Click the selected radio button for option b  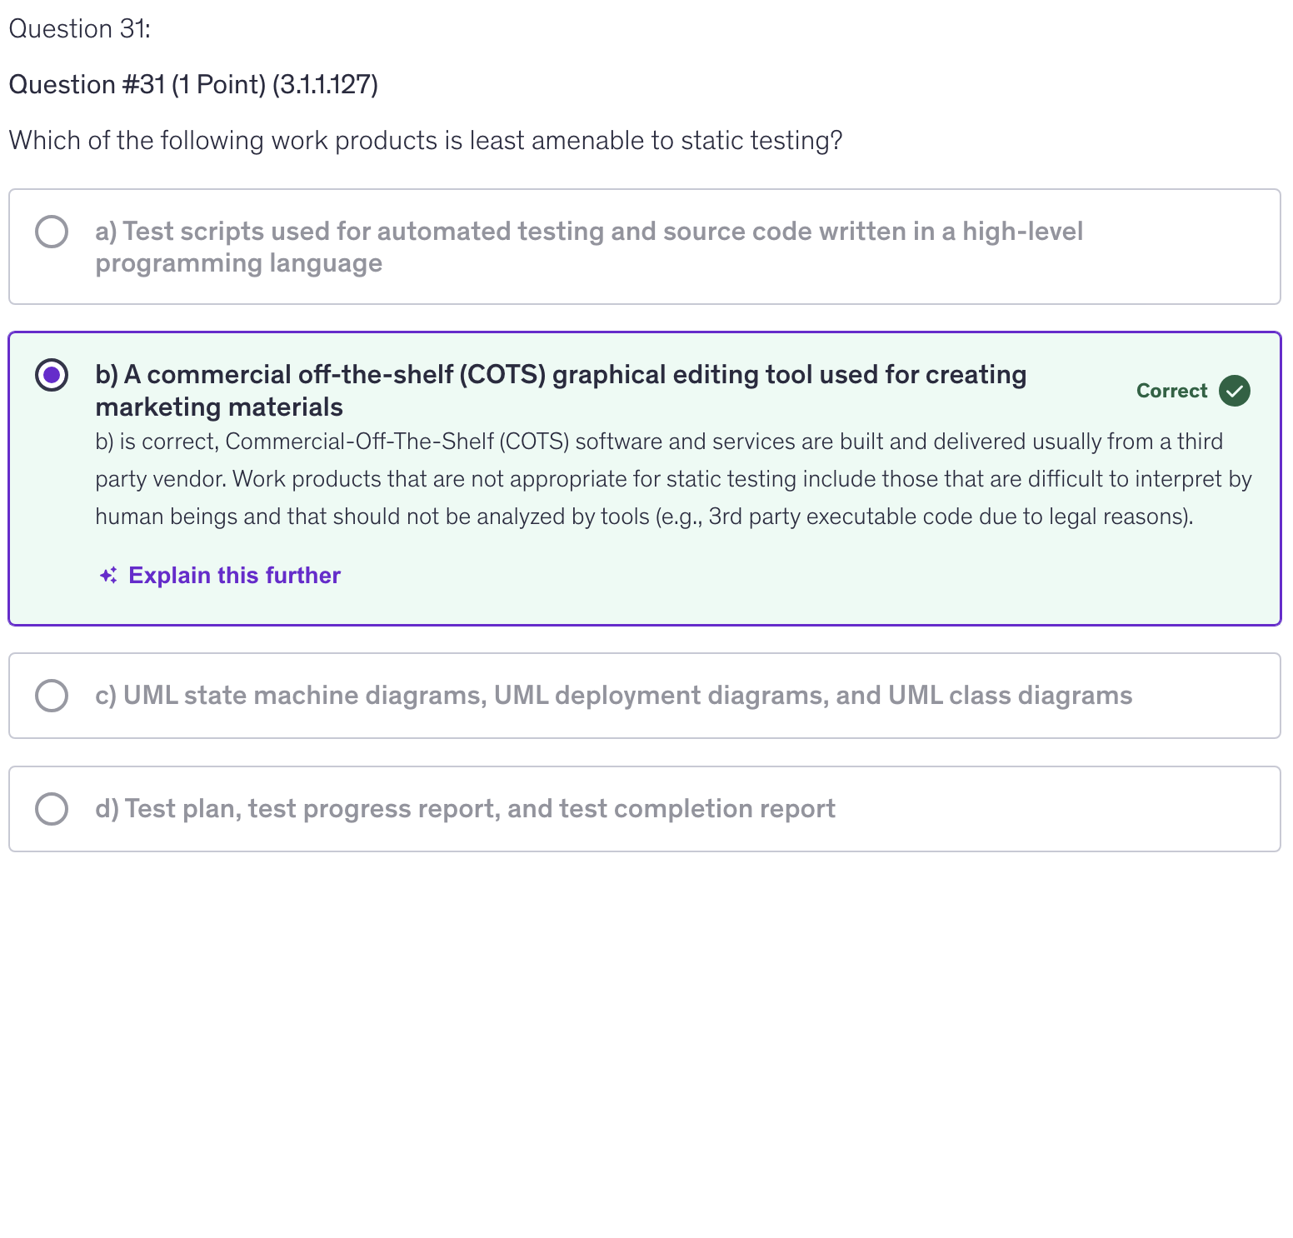click(52, 375)
